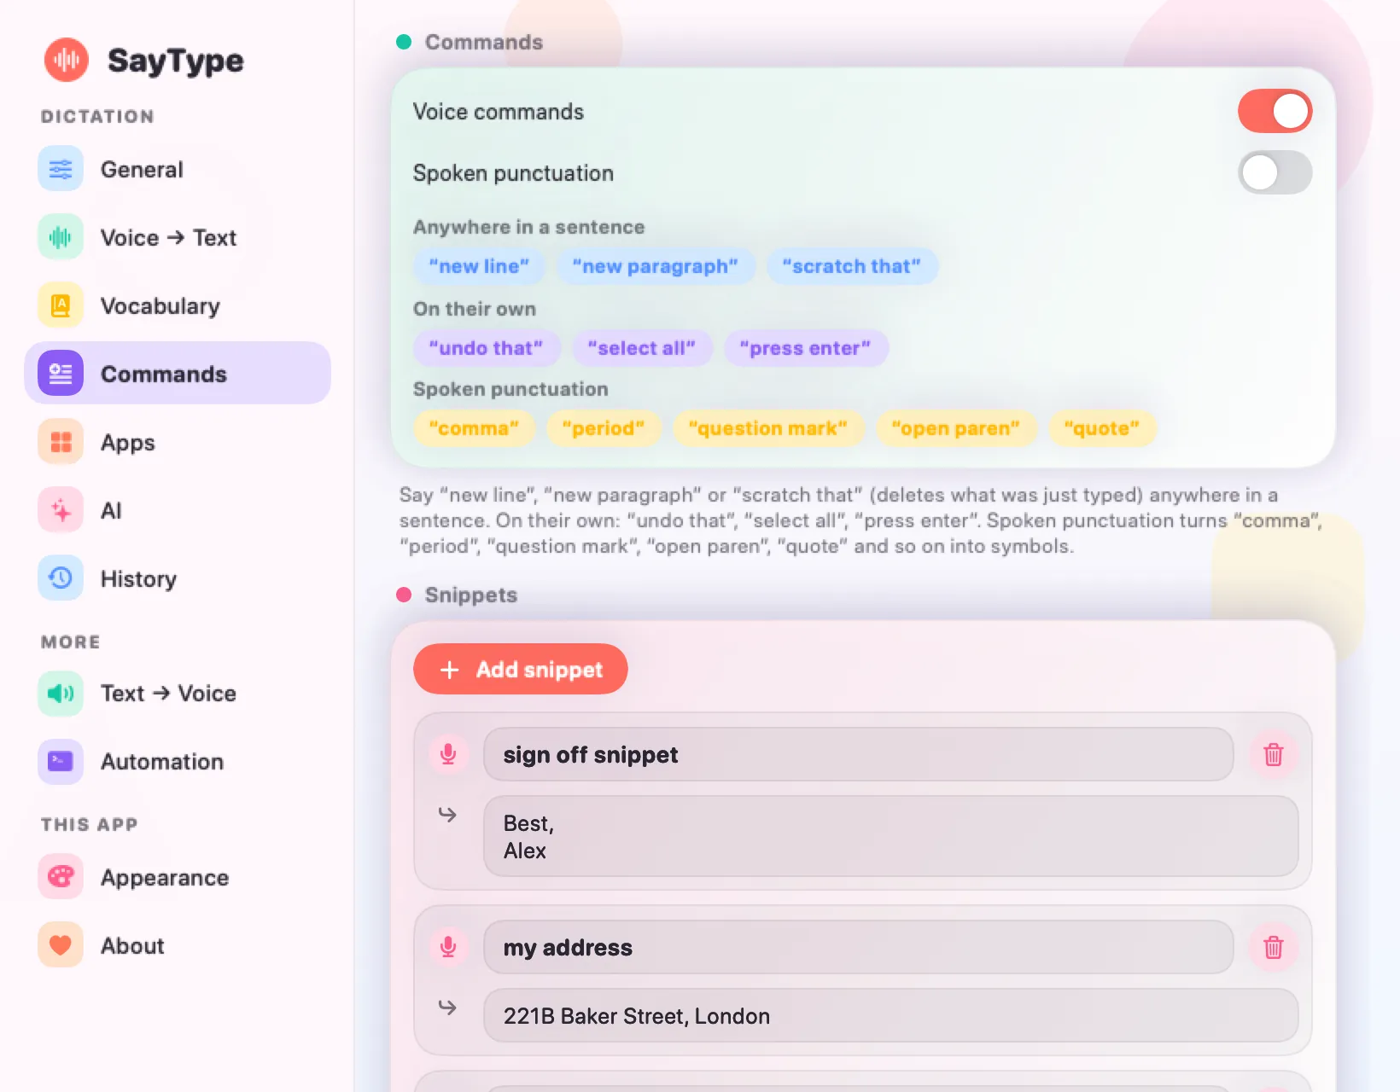
Task: Click the Anywhere in a sentence label
Action: tap(529, 227)
